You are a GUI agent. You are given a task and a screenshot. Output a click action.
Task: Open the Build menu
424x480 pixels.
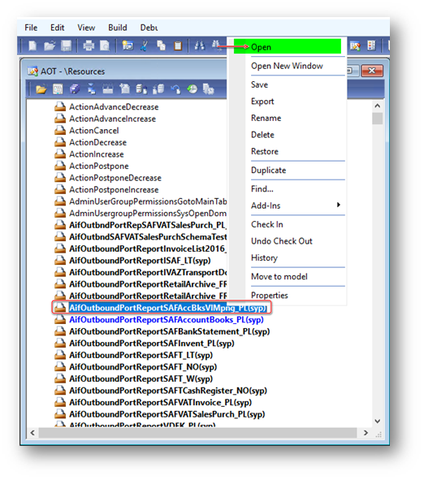click(118, 28)
